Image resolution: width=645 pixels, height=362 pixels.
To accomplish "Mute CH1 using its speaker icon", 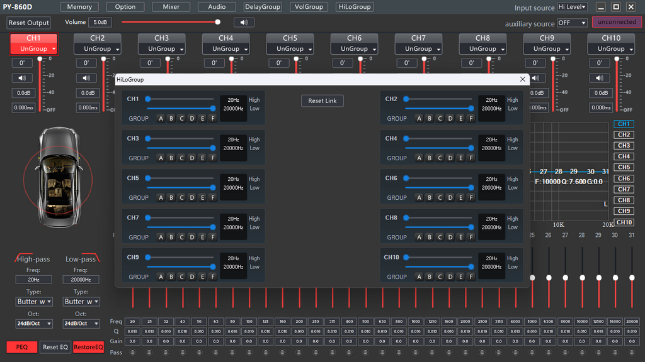I will (x=22, y=78).
